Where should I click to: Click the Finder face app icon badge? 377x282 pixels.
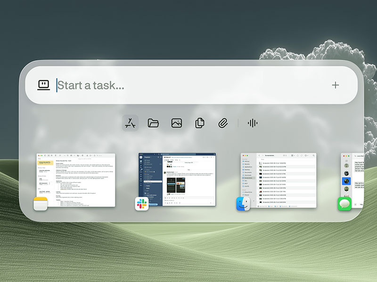(x=243, y=204)
